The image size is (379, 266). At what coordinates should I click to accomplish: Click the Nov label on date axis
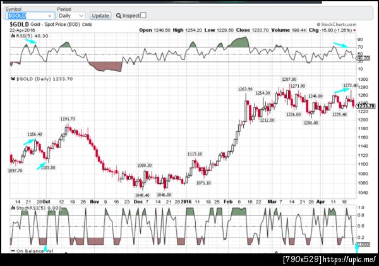click(x=94, y=202)
